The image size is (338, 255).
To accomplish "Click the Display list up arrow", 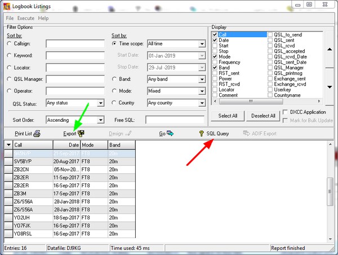I will 330,50.
